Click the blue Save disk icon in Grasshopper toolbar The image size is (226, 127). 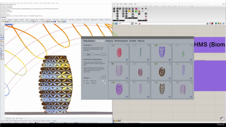point(116,24)
